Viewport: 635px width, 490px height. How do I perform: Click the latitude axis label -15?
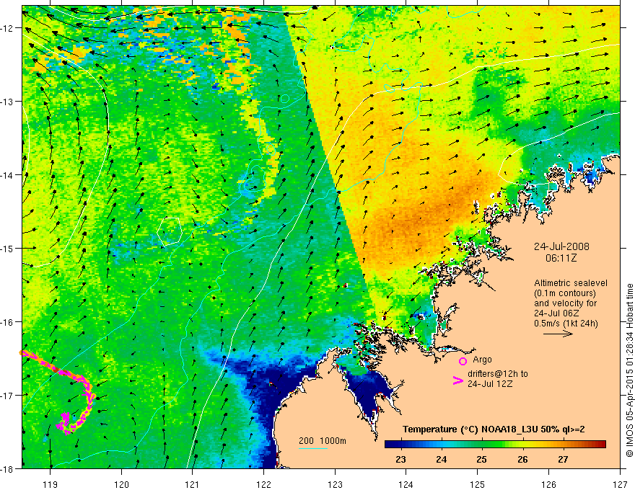(x=8, y=248)
